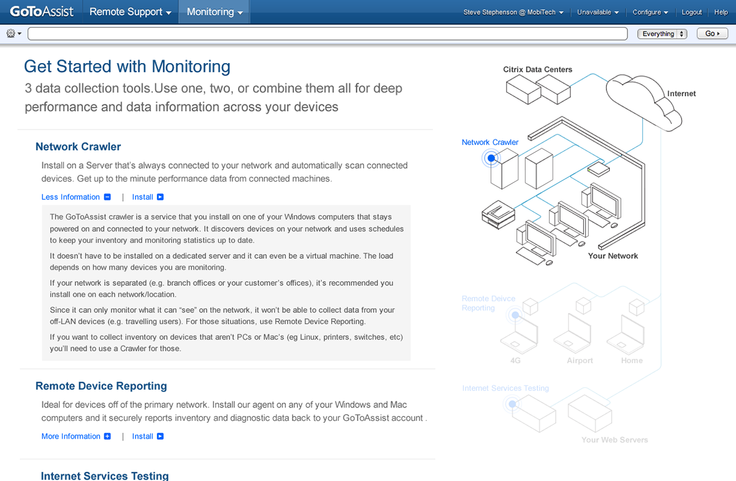Click the Network Crawler heading
This screenshot has height=481, width=736.
(79, 147)
